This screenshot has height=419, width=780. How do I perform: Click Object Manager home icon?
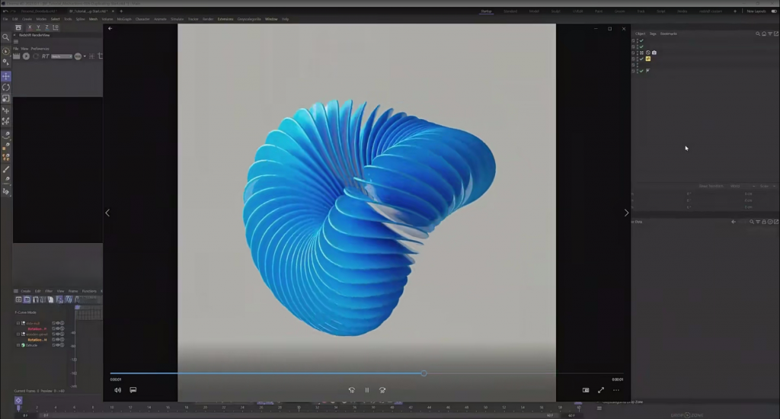(764, 34)
